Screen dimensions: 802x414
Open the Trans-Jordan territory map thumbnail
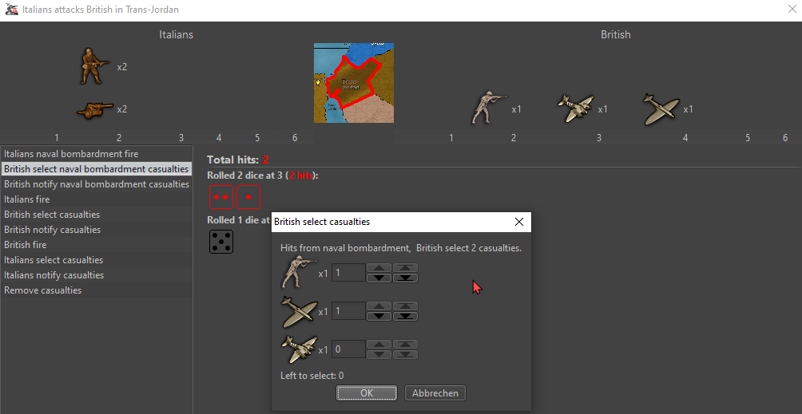[353, 83]
